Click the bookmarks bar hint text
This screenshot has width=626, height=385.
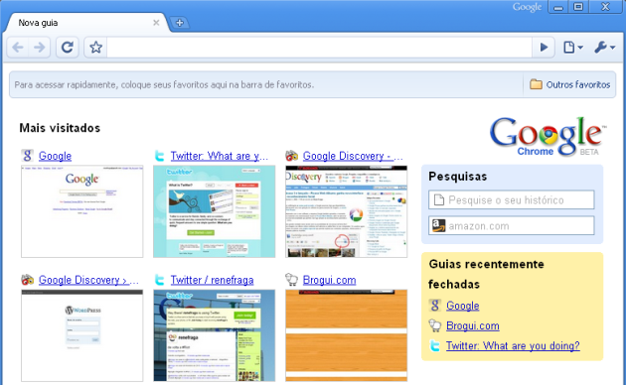164,84
